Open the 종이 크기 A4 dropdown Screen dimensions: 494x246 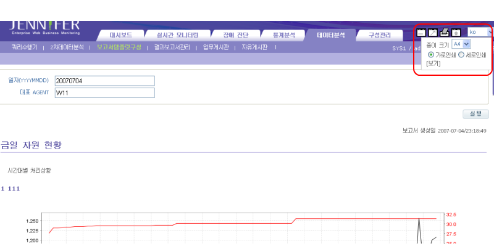[x=461, y=44]
